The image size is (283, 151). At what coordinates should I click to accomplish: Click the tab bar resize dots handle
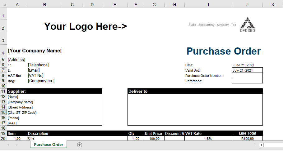pyautogui.click(x=254, y=145)
